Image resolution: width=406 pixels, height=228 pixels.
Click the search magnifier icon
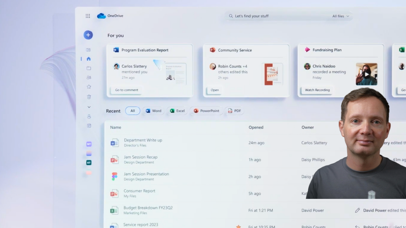tap(231, 16)
